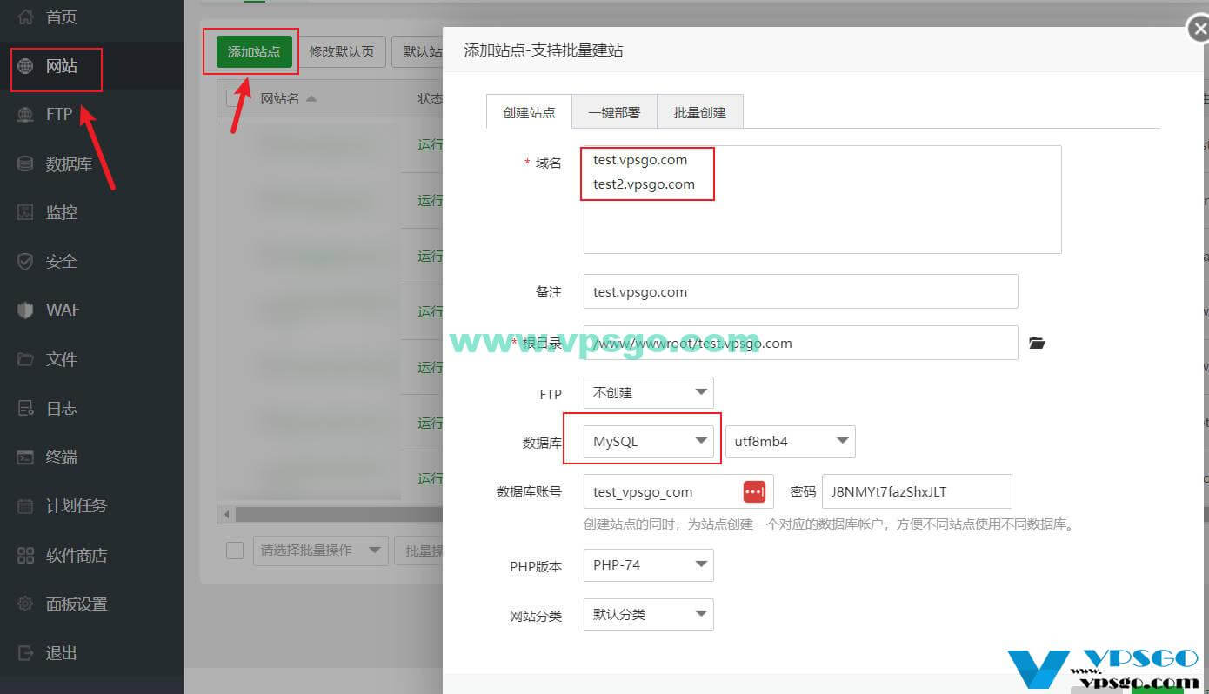The width and height of the screenshot is (1209, 694).
Task: Switch to 一键部署 tab
Action: click(614, 112)
